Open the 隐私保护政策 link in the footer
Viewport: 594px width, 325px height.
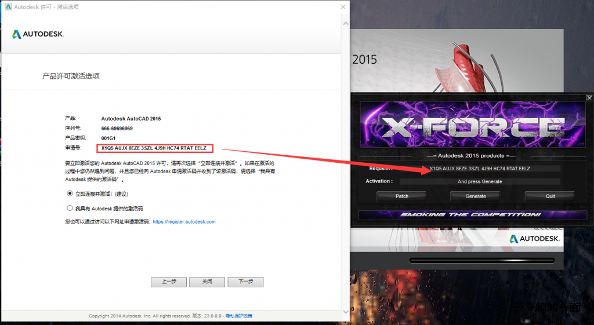tap(239, 316)
